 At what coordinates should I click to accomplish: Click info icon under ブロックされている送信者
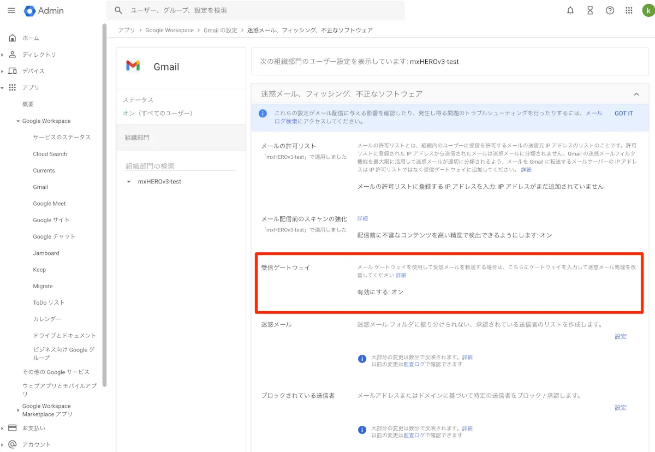click(x=362, y=430)
